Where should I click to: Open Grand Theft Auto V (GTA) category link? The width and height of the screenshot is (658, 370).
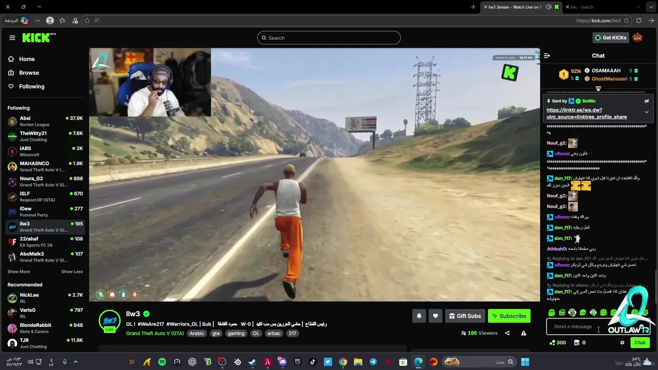coord(155,334)
